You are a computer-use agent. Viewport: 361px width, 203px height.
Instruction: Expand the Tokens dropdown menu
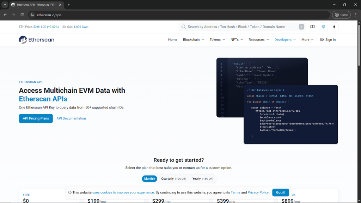click(x=217, y=40)
